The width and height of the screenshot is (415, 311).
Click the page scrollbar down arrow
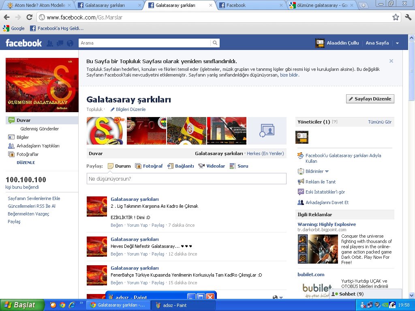(412, 295)
